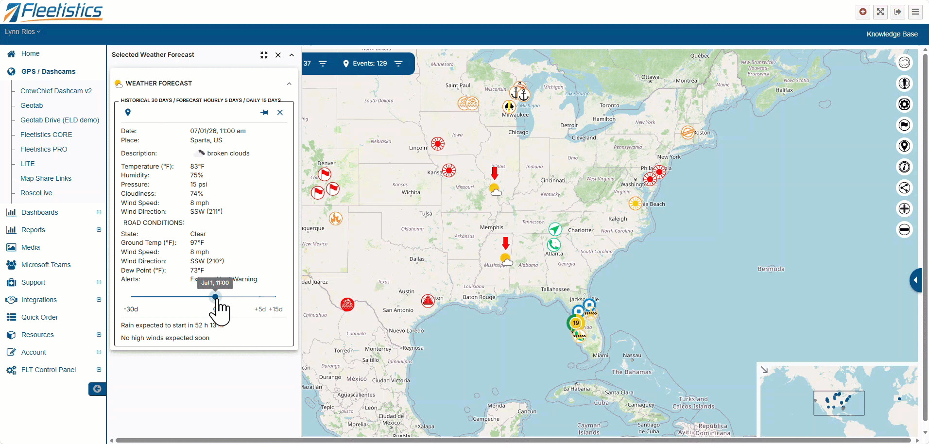Click the Events: 129 counter
The height and width of the screenshot is (444, 929).
365,64
